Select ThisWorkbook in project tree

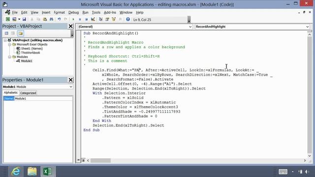click(31, 53)
